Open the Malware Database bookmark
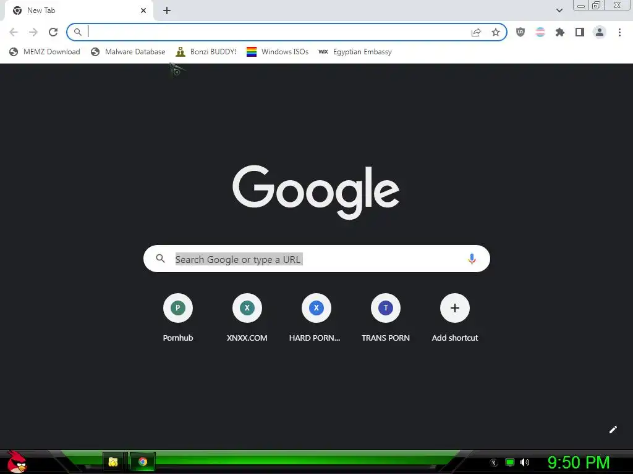This screenshot has height=474, width=633. (x=128, y=52)
